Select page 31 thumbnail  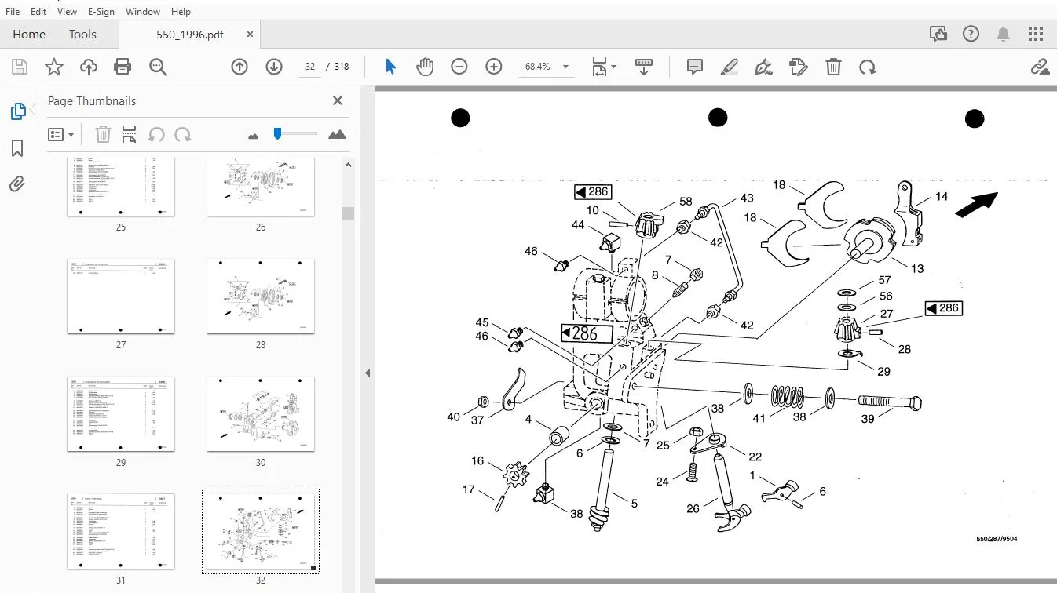tap(121, 532)
